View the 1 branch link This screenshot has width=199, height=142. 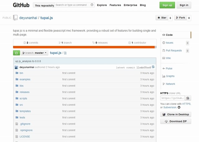click(x=65, y=43)
